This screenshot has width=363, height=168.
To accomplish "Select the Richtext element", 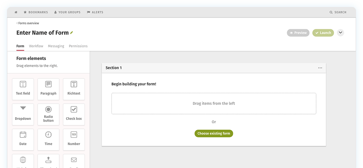I will pyautogui.click(x=74, y=89).
